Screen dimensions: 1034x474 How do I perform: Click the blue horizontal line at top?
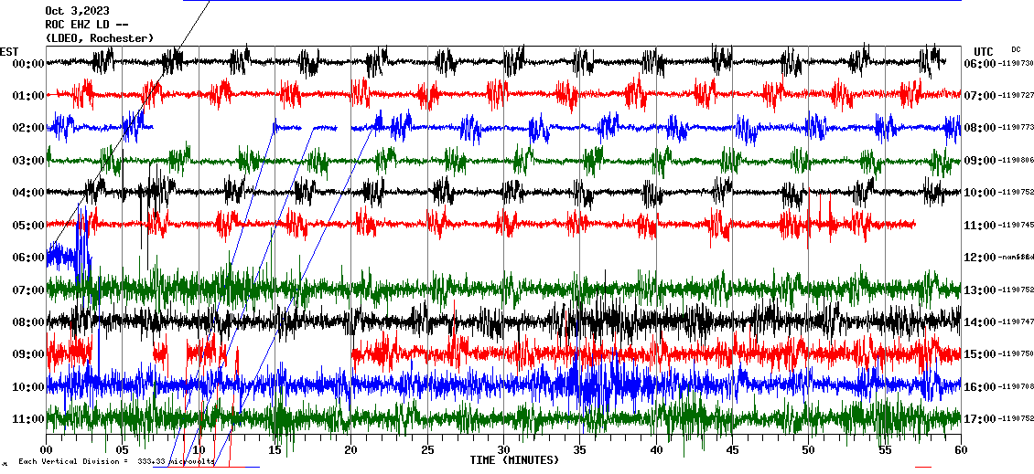(x=572, y=1)
